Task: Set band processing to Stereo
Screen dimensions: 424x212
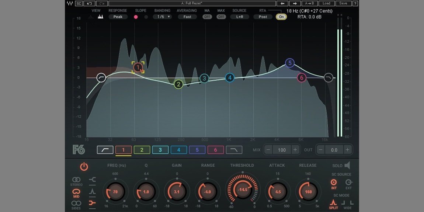Action: point(76,181)
